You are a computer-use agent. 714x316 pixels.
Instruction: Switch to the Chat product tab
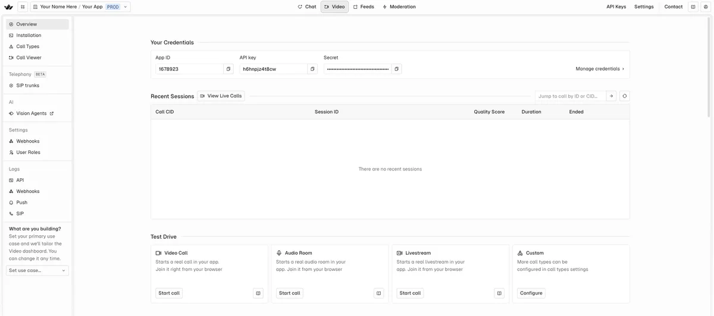click(307, 7)
